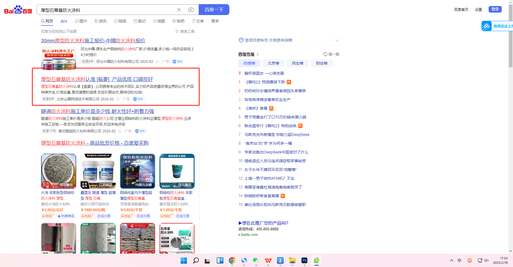Expand the 更多 search categories
Viewport: 513px width, 267px height.
[x=215, y=21]
